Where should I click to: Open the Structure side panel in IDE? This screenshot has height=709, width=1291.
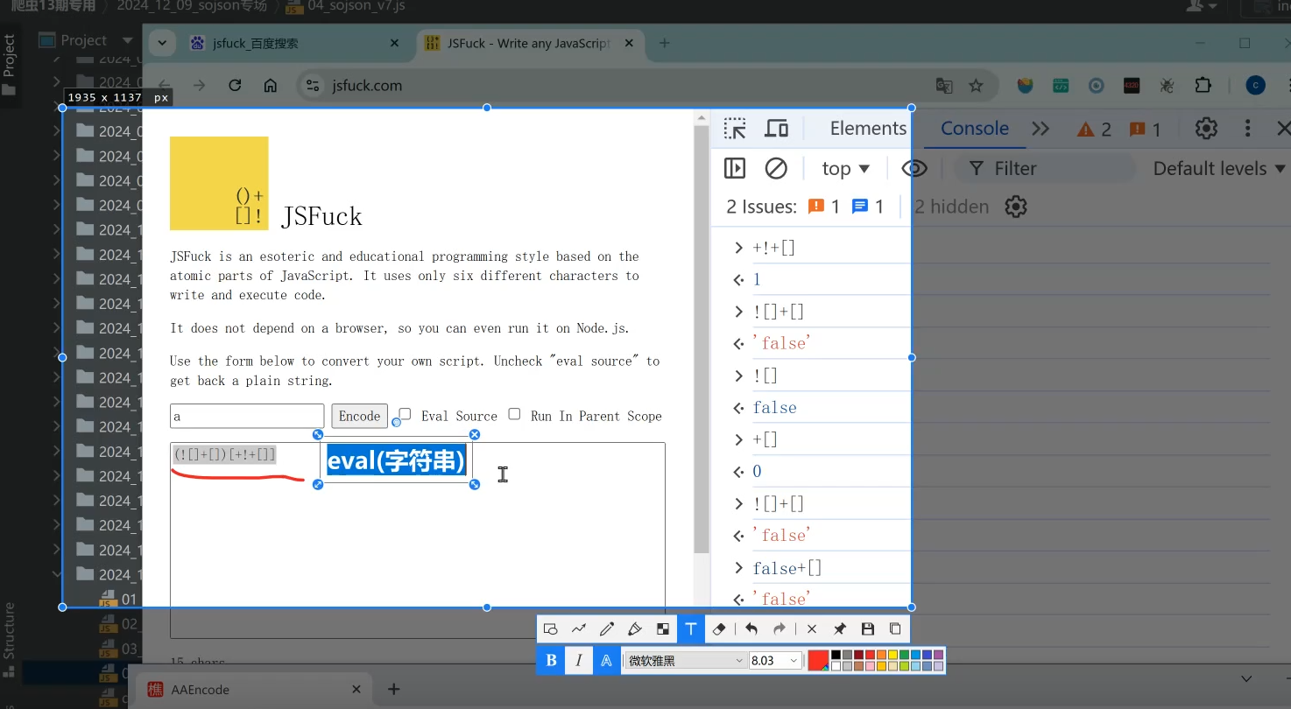[x=10, y=640]
